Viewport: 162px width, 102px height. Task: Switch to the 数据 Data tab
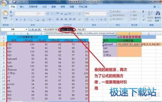point(53,7)
